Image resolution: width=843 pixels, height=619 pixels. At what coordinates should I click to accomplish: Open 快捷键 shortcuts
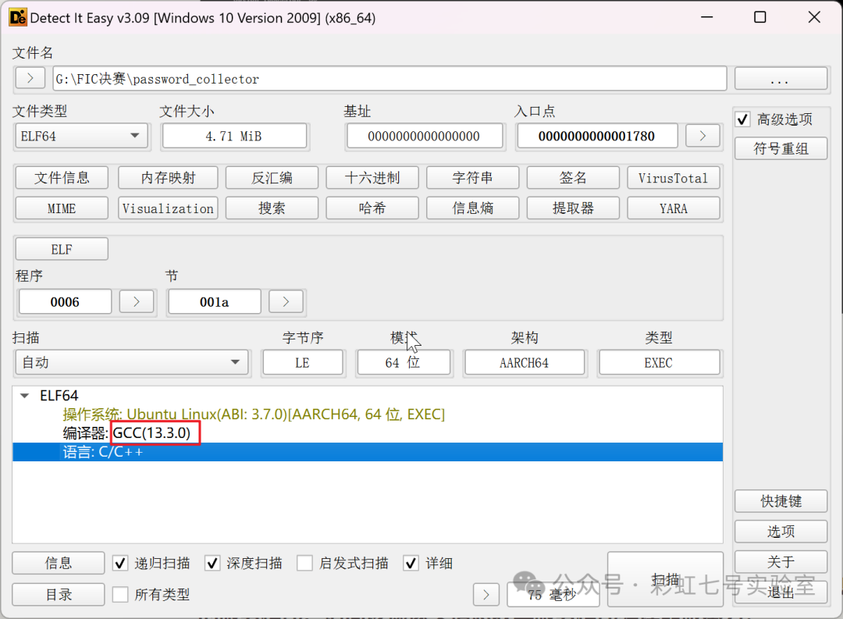click(781, 501)
